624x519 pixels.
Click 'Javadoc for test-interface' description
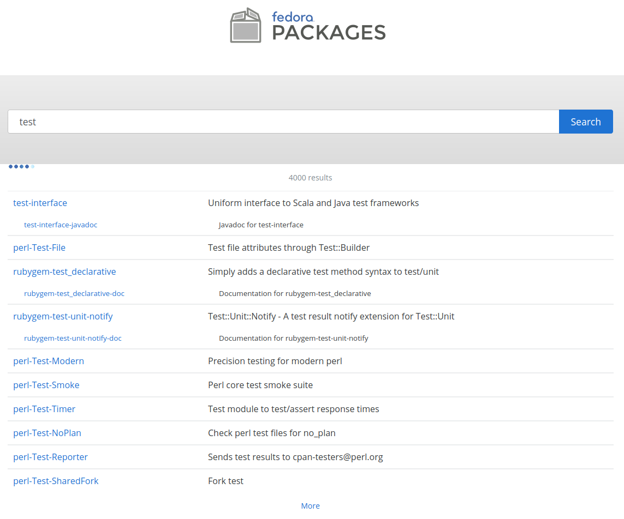(x=261, y=225)
